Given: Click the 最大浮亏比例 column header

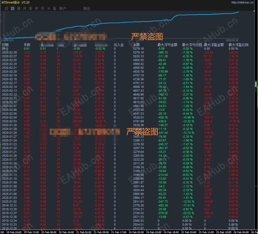Looking at the screenshot, I should (x=192, y=45).
